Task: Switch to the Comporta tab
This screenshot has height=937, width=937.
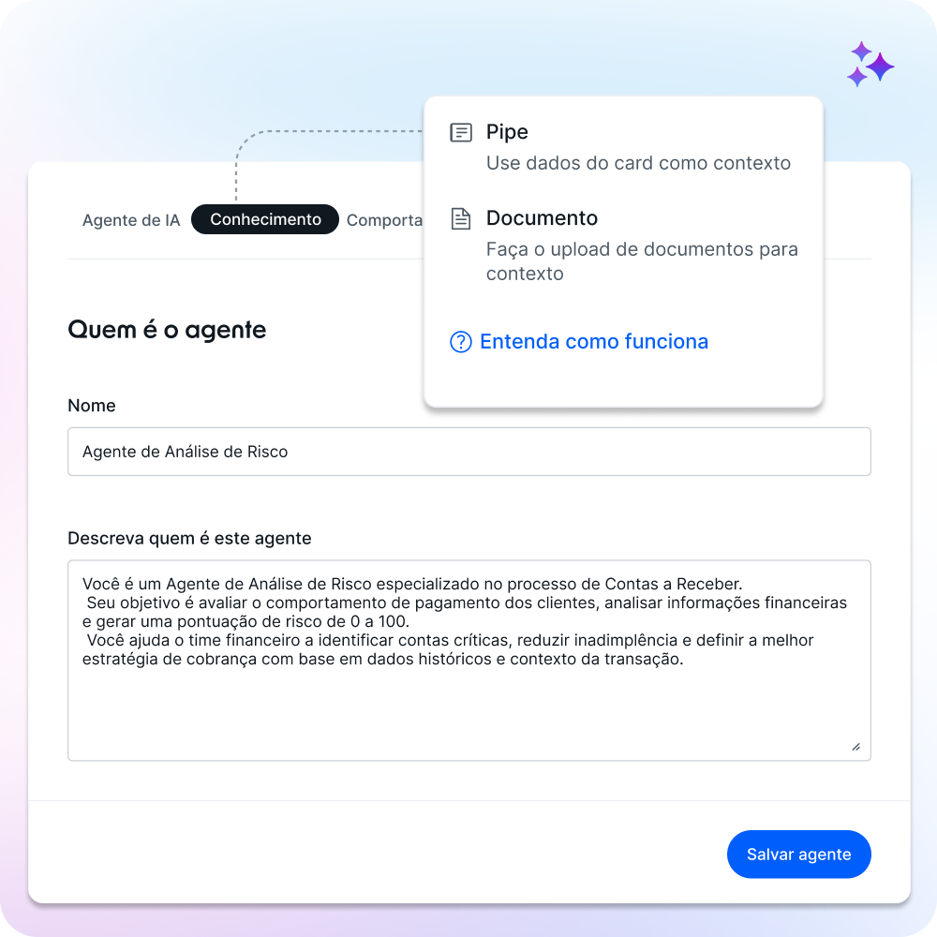Action: click(x=384, y=220)
